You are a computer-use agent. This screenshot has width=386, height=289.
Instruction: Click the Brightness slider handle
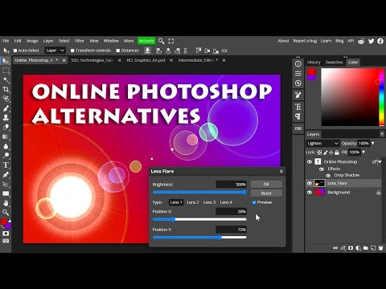(x=244, y=192)
